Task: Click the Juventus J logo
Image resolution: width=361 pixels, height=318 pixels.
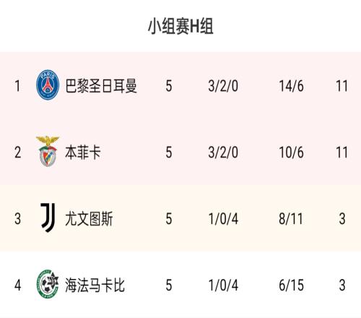Action: tap(48, 218)
